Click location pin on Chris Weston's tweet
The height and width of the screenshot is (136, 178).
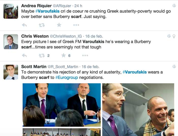point(174,36)
